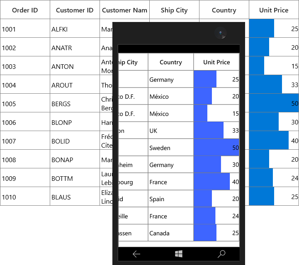Select order ID cell 1006

(x=25, y=122)
